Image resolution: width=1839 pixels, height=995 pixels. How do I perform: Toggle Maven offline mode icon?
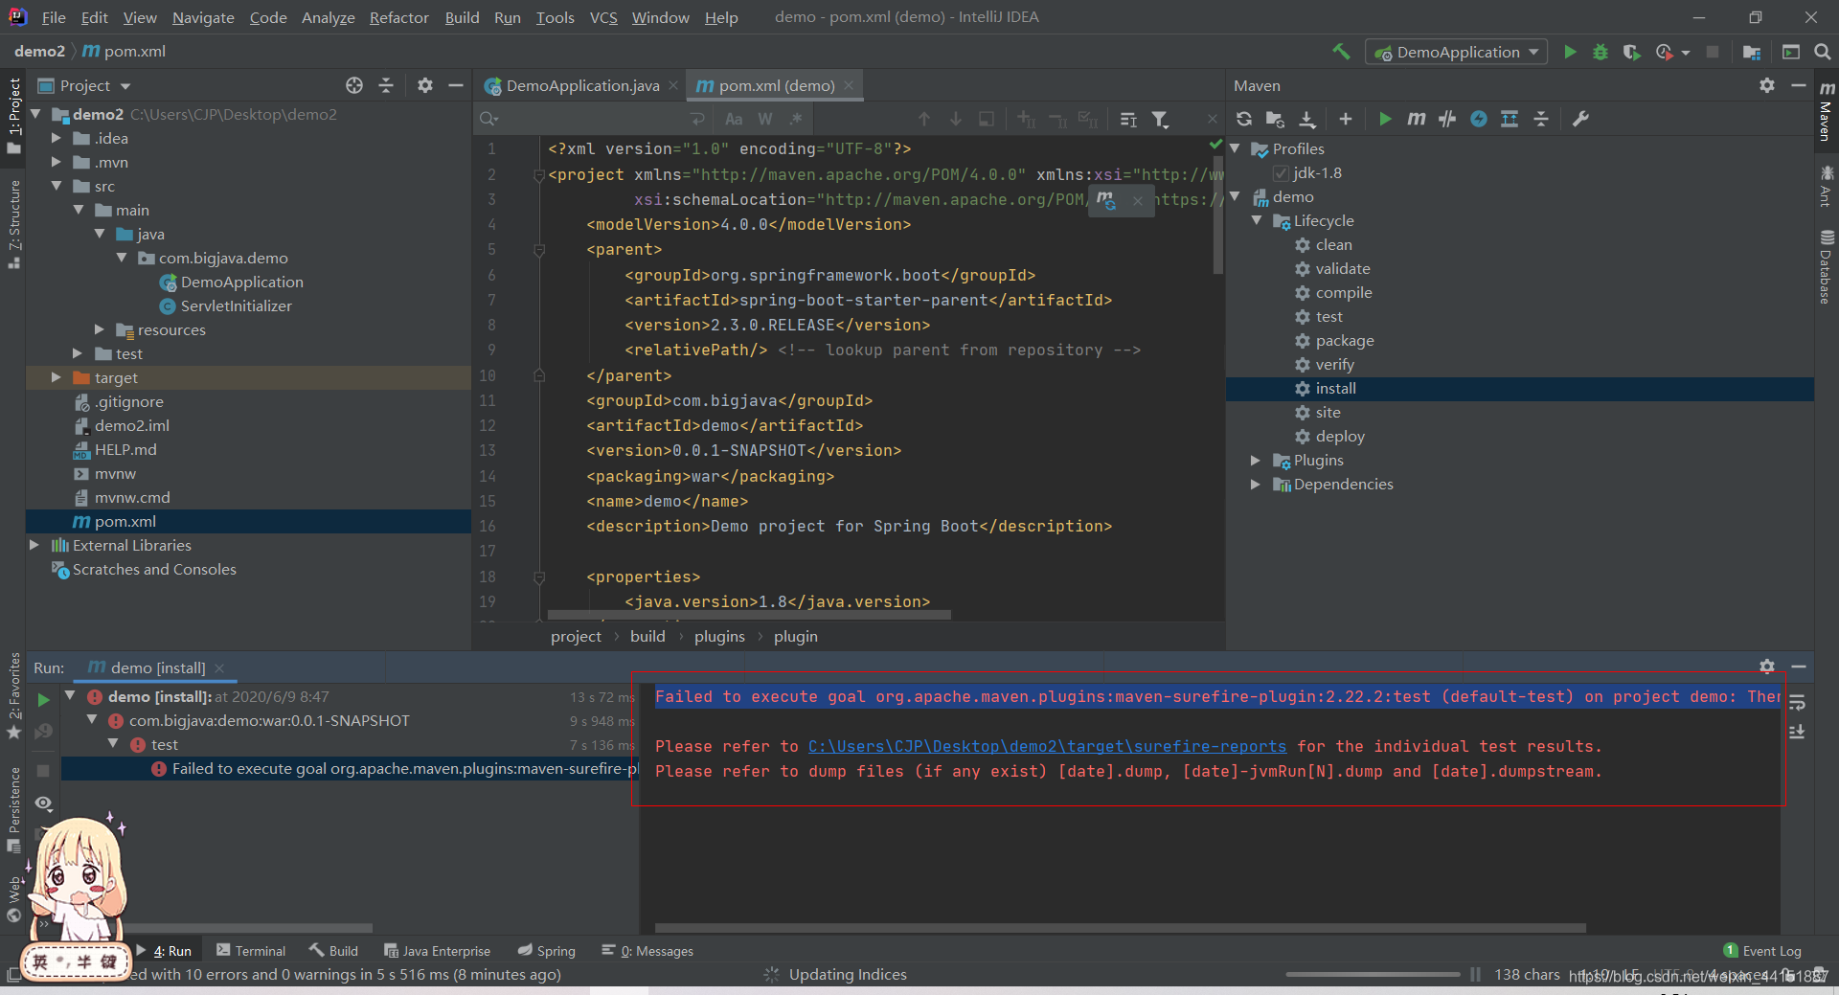[1447, 119]
